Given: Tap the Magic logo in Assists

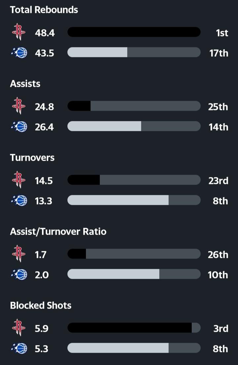Looking at the screenshot, I should [x=19, y=127].
